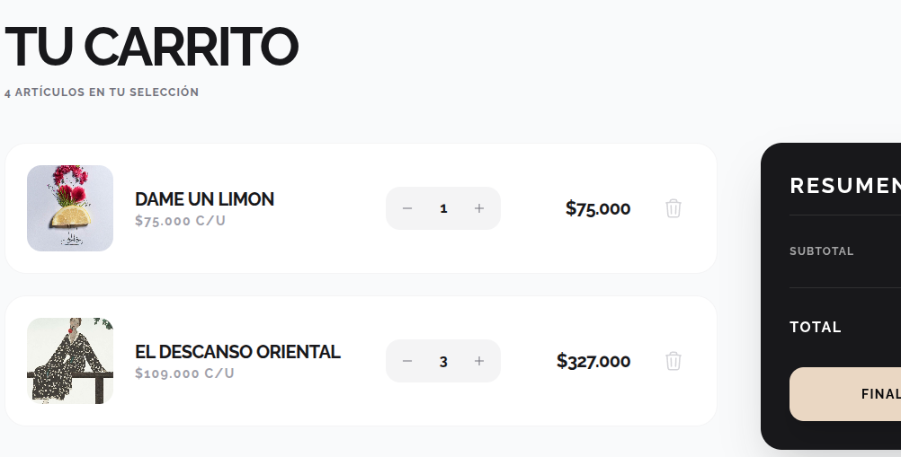Click the $75.000 line total
This screenshot has height=457, width=901.
point(598,208)
